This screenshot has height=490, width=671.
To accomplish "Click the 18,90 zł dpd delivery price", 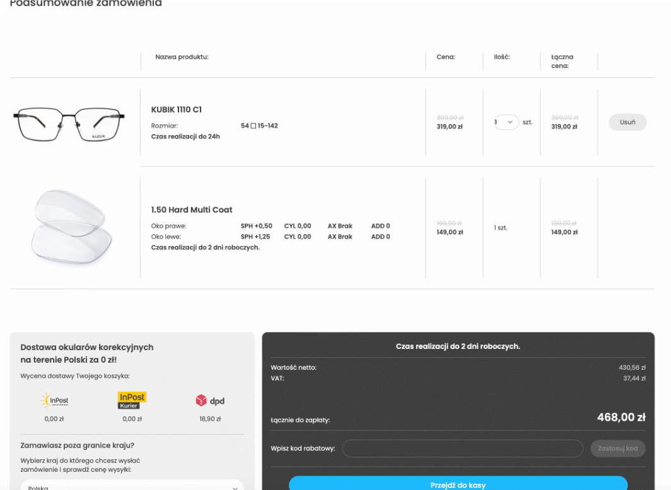I will click(210, 418).
